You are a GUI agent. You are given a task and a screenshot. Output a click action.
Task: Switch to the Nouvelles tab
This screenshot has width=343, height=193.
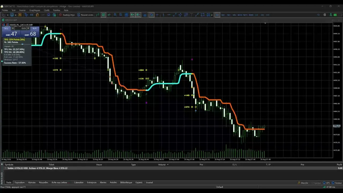coord(43,183)
